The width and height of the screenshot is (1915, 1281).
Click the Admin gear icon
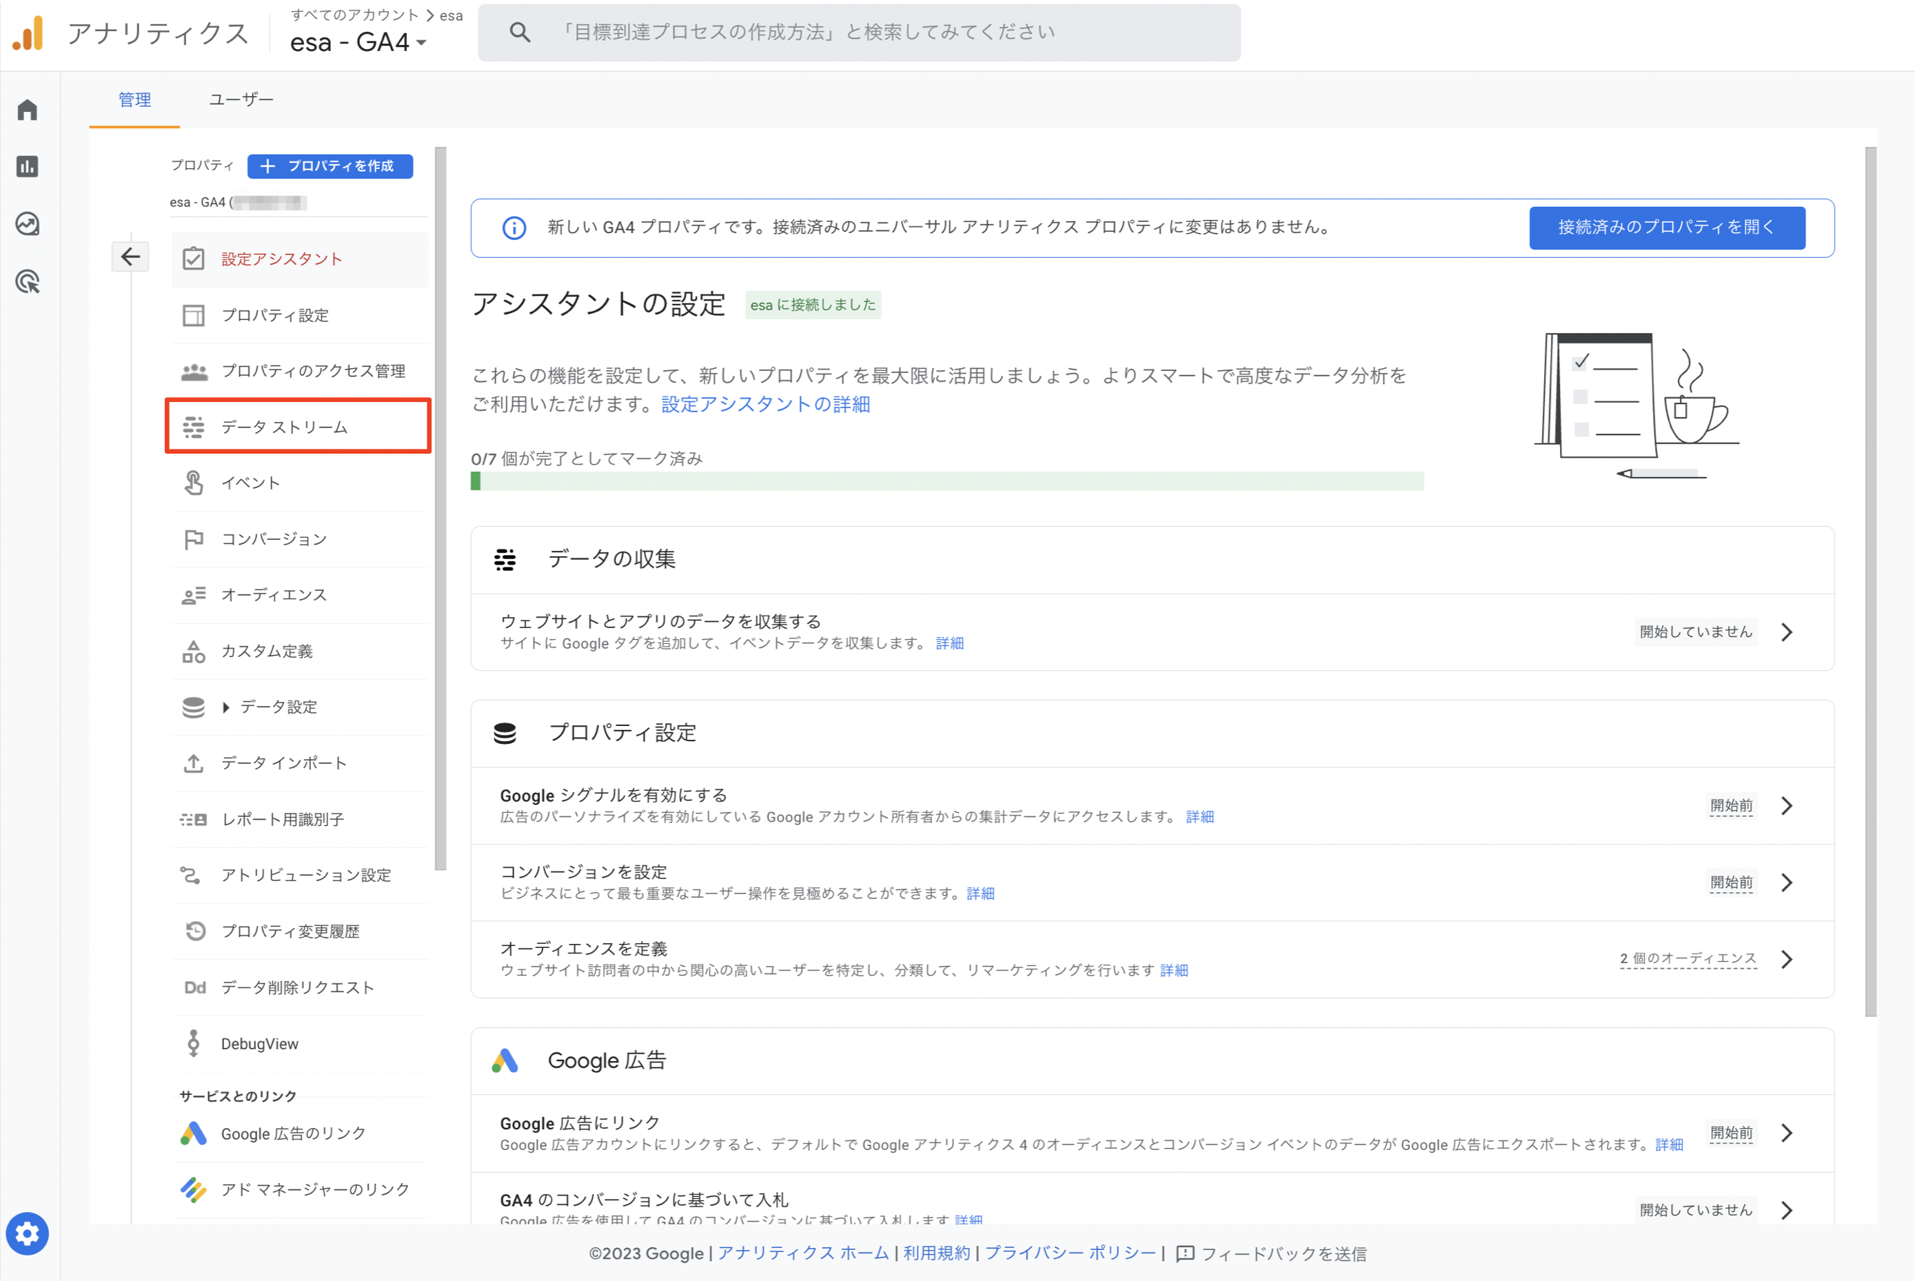27,1233
